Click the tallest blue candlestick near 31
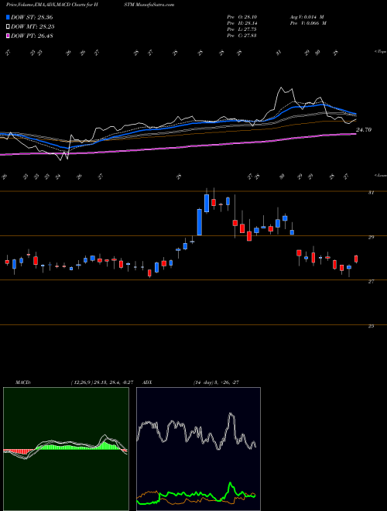The image size is (387, 511). (200, 222)
